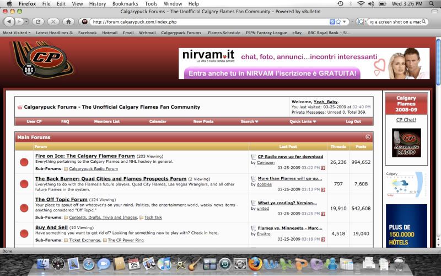Viewport: 441px width, 276px height.
Task: Click the nirvam.it banner advertisement
Action: [304, 63]
